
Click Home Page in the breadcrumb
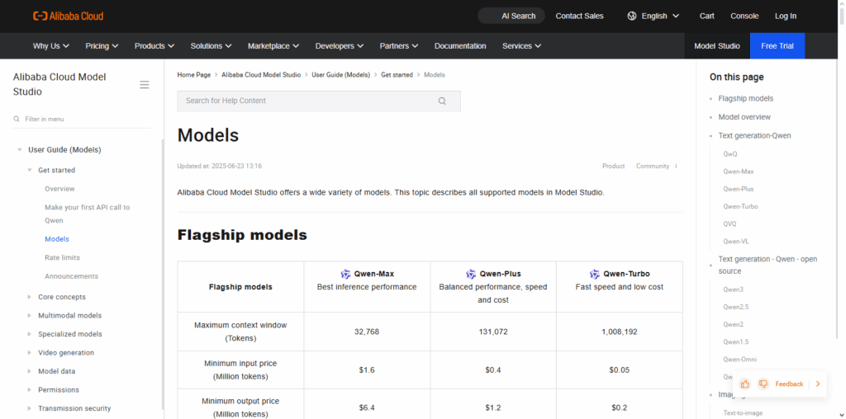[x=193, y=75]
